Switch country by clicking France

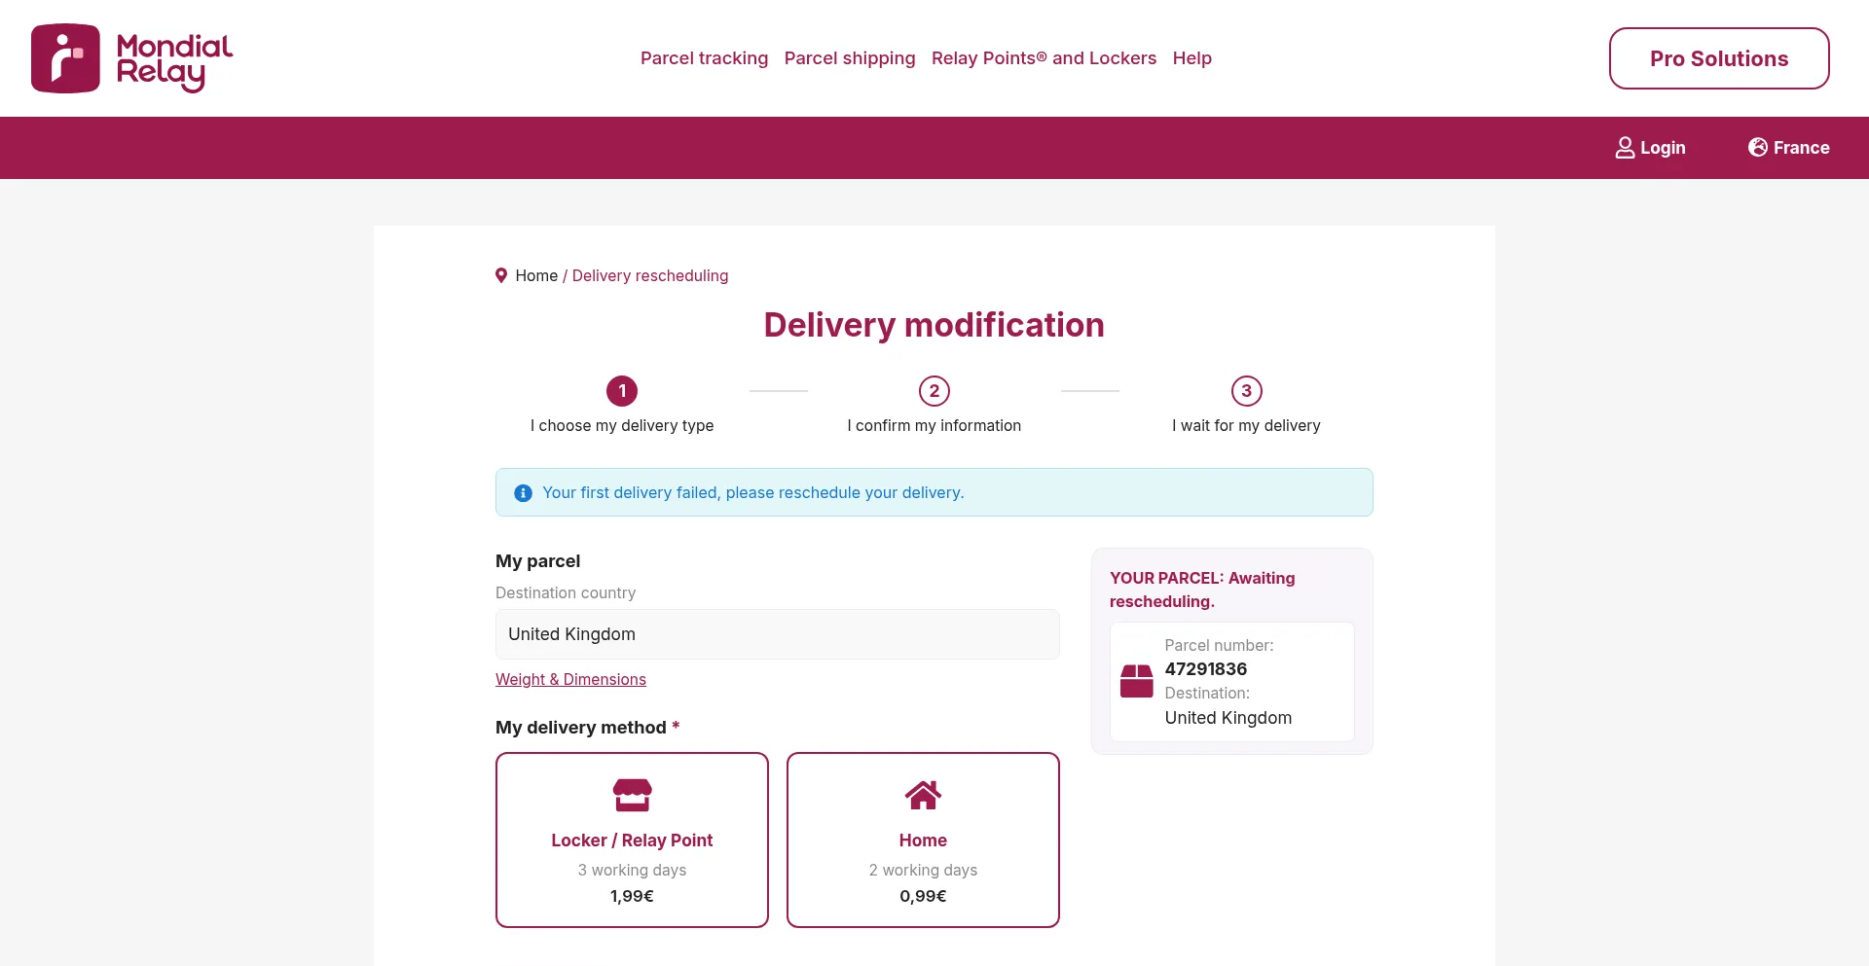pos(1800,148)
